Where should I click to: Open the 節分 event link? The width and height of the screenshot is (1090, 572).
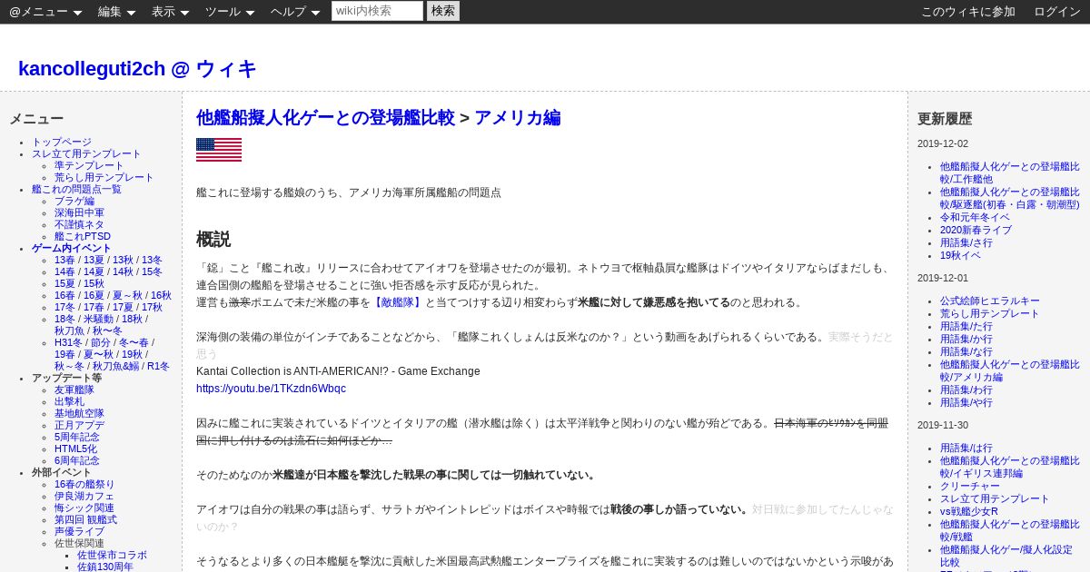(x=101, y=343)
